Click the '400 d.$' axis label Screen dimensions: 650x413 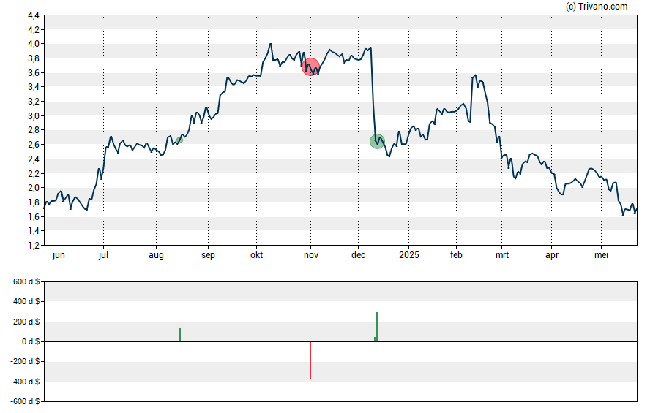coord(26,301)
